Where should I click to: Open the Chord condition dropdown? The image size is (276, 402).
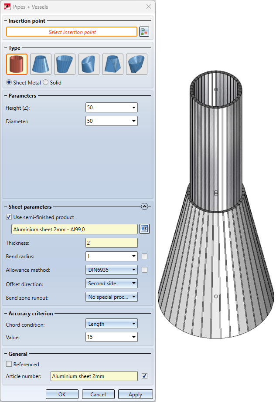112,324
